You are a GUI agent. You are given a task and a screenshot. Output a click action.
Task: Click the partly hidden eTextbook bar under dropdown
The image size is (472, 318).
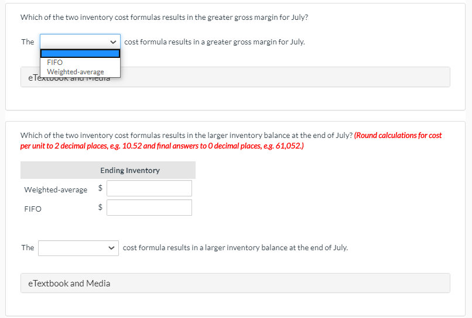tap(281, 77)
